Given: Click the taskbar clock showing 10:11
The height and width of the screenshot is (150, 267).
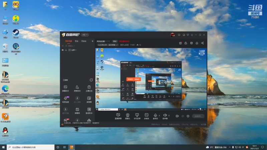Looking at the screenshot, I should click(254, 147).
